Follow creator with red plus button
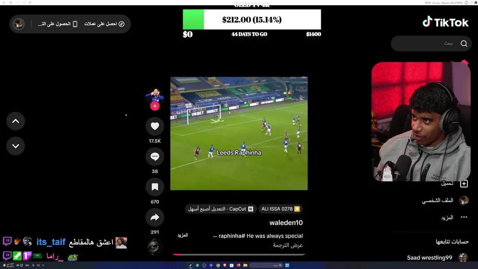 click(155, 106)
